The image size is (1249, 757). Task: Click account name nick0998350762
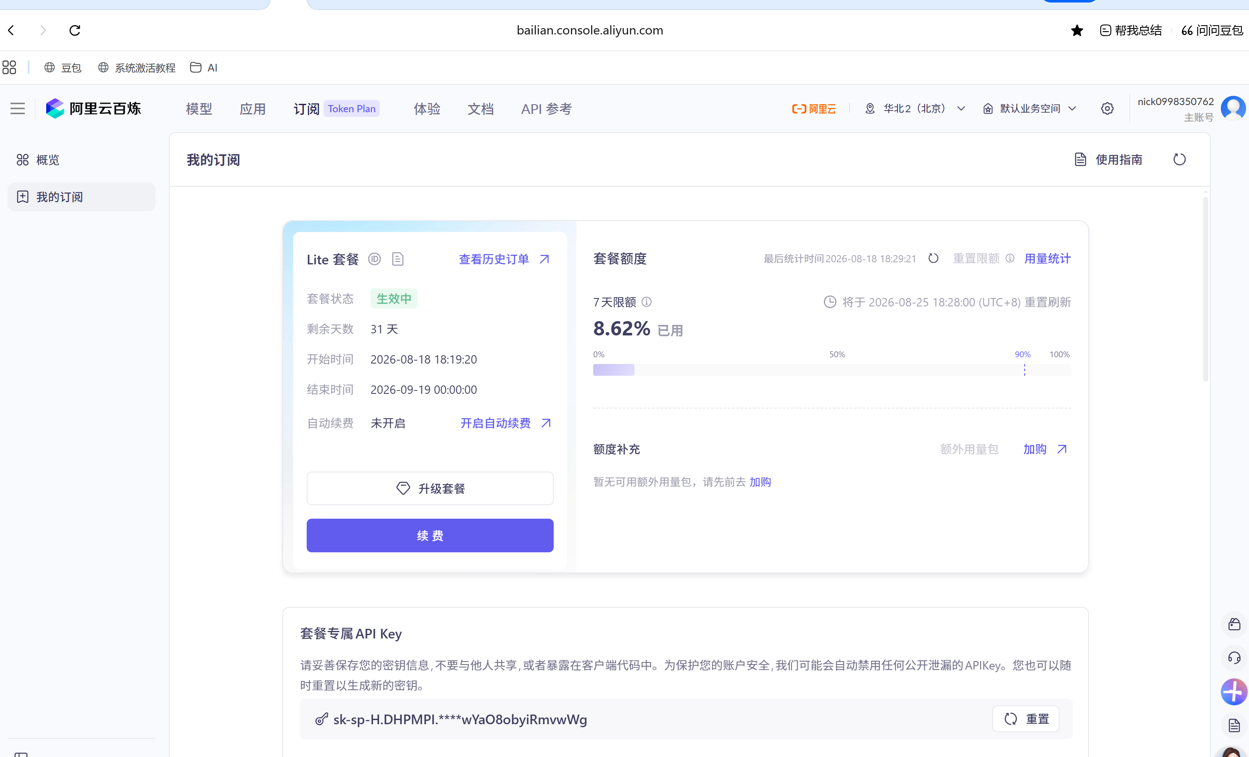pos(1175,101)
